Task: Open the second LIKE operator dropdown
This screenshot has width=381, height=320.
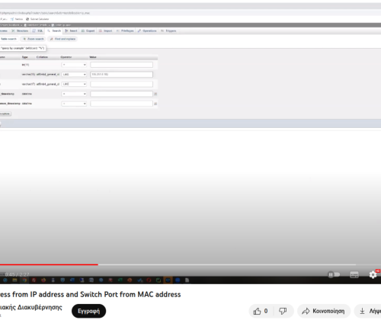Action: 74,84
